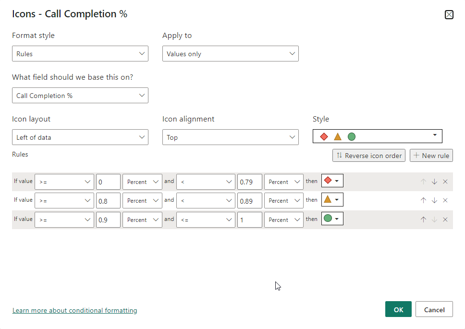Open the yellow triangle icon picker

click(332, 200)
